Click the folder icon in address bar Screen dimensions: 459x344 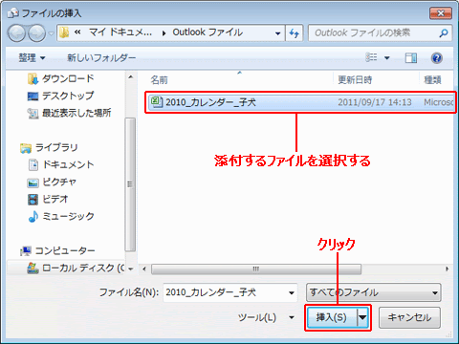click(64, 32)
